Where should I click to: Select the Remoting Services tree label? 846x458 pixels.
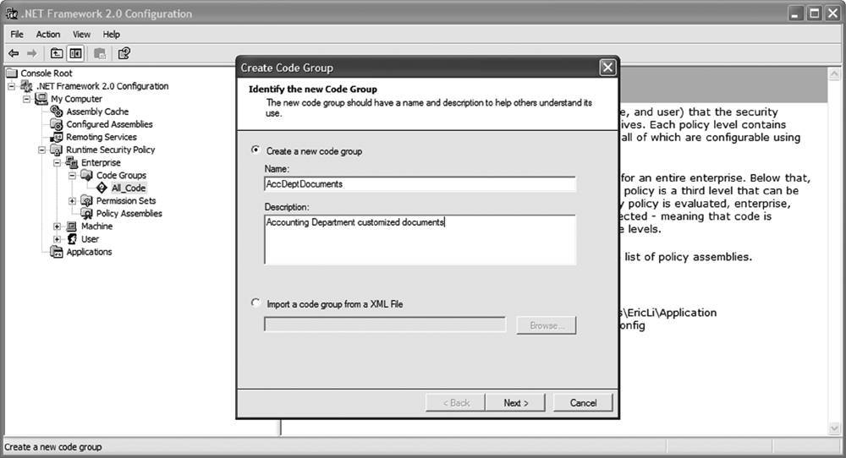102,137
